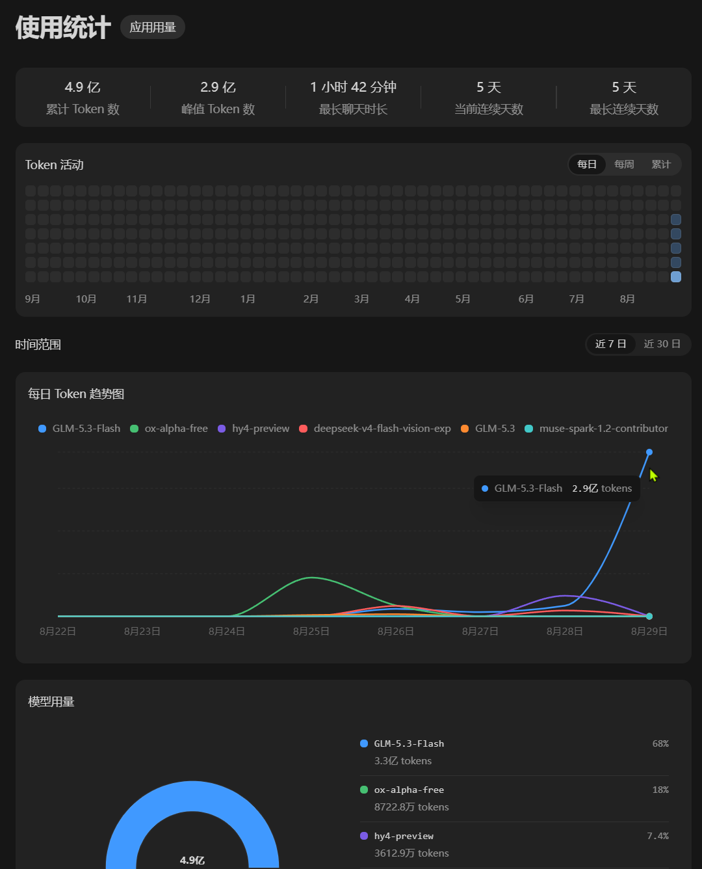Viewport: 702px width, 869px height.
Task: Select the 近 30 日 time range
Action: [x=662, y=344]
